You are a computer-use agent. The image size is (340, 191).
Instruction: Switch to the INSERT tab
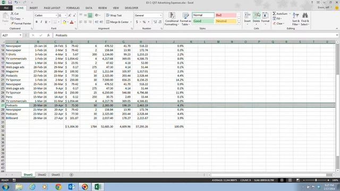click(x=33, y=8)
